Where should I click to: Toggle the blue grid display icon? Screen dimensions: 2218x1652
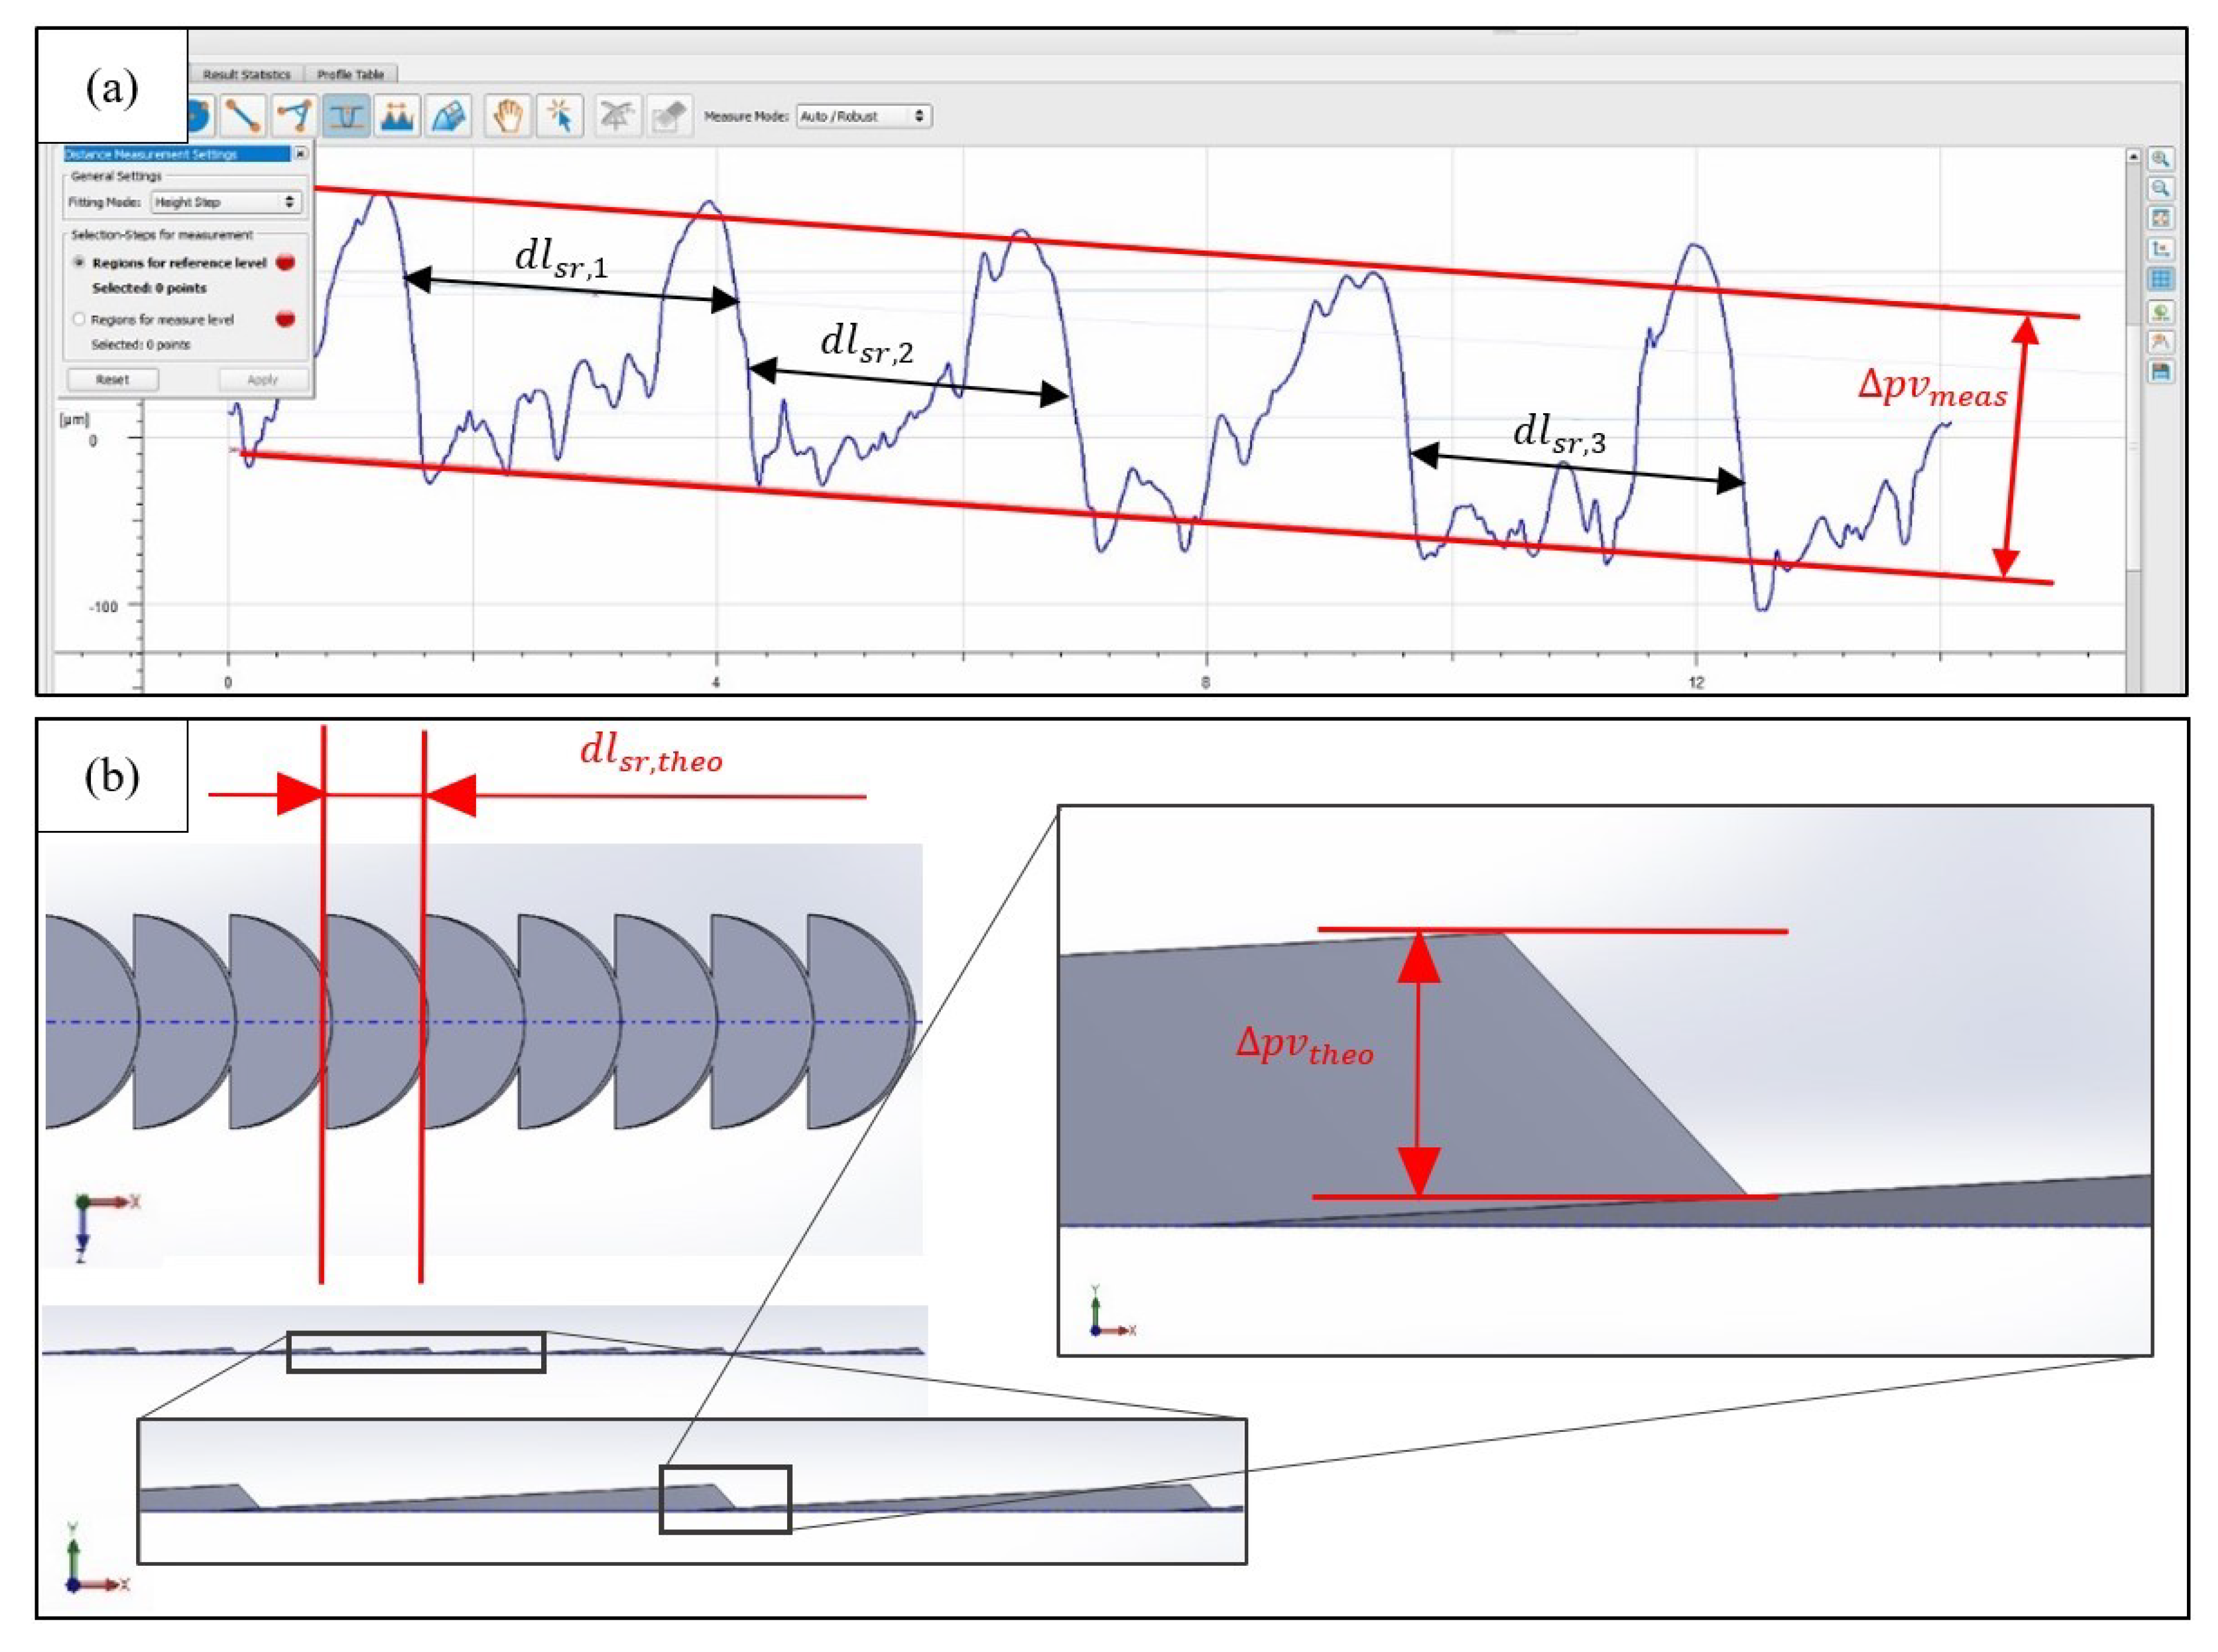[x=2160, y=279]
